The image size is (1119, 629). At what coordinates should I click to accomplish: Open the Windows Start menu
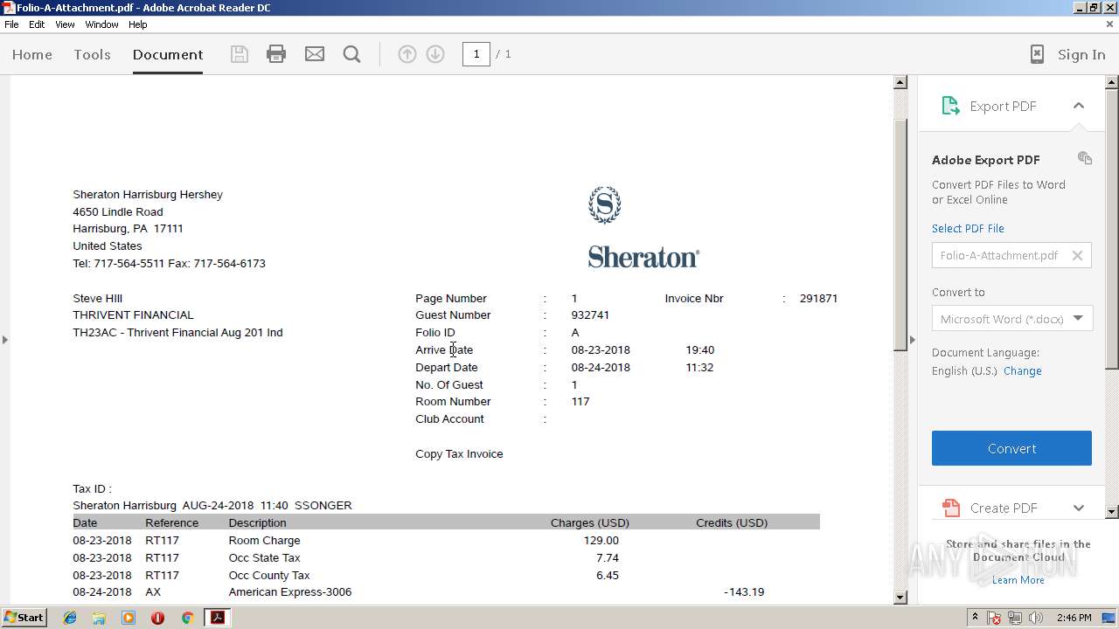[x=24, y=618]
